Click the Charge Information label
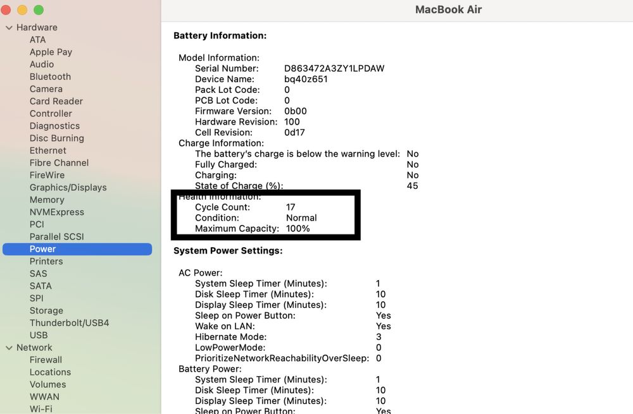Image resolution: width=633 pixels, height=414 pixels. pyautogui.click(x=221, y=143)
